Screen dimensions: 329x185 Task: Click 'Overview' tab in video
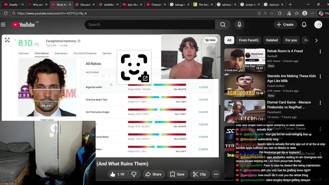[23, 53]
